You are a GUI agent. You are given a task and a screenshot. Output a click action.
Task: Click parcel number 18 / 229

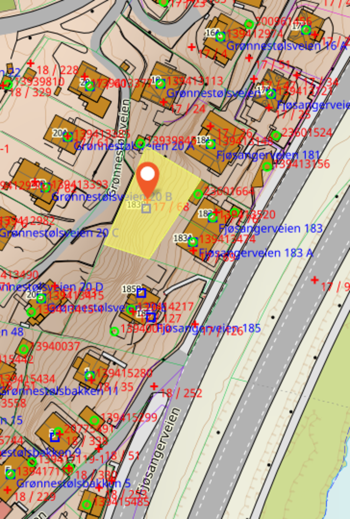point(35,497)
